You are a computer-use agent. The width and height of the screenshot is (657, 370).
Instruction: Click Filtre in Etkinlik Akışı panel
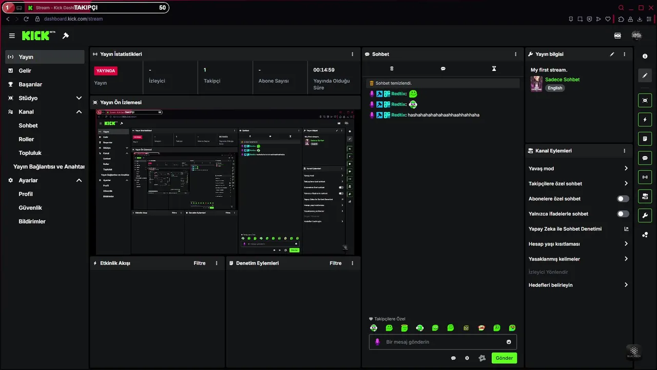(x=200, y=263)
